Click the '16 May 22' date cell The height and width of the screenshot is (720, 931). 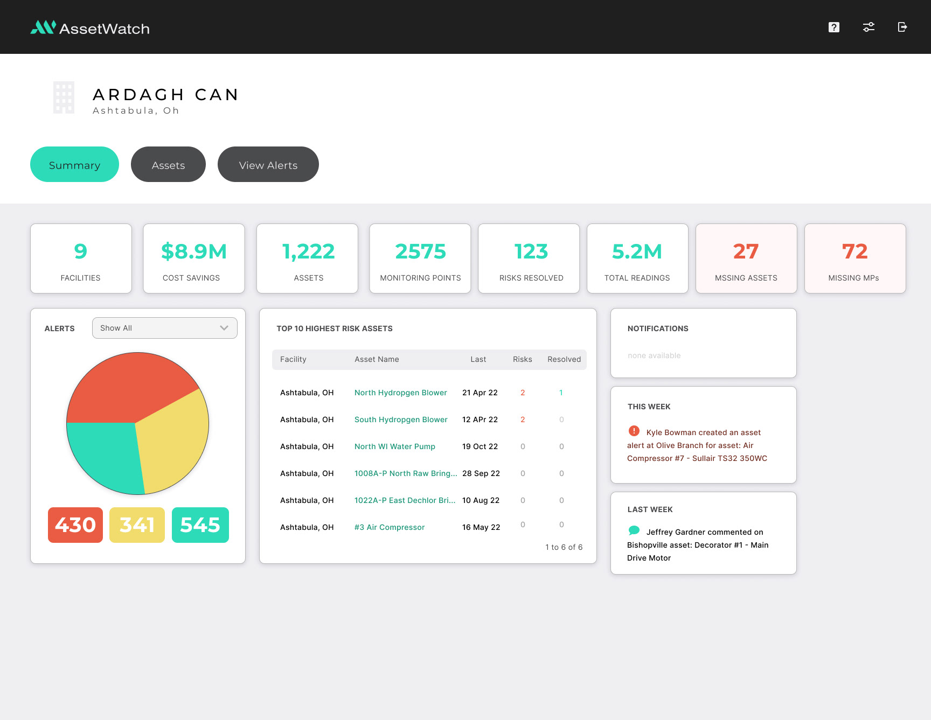point(481,527)
